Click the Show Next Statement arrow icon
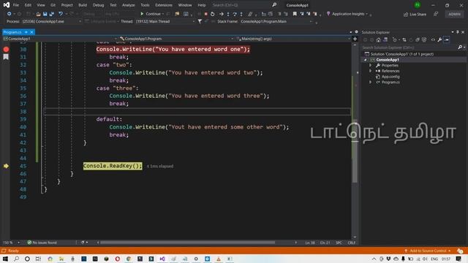 pyautogui.click(x=221, y=14)
